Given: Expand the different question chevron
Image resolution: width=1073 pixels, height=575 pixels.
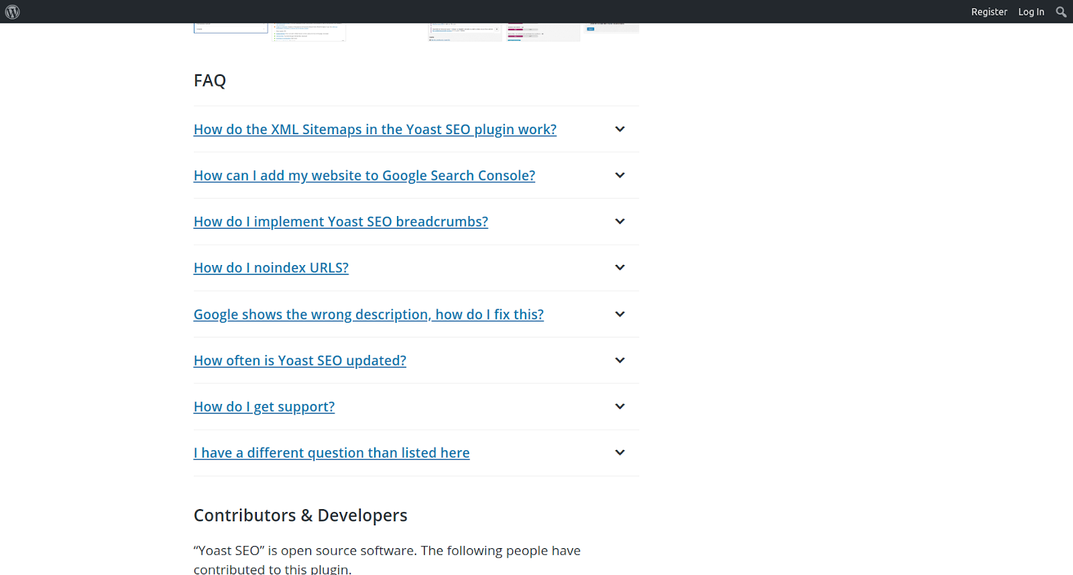Looking at the screenshot, I should (x=620, y=452).
